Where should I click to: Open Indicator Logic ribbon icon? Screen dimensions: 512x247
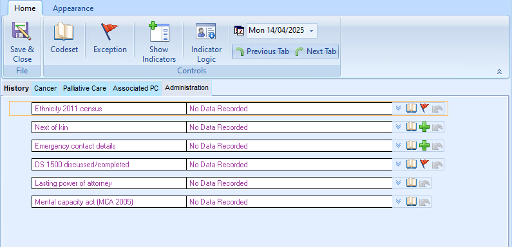(206, 32)
